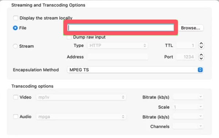Increase the TTL stepper value
219x138 pixels.
point(201,43)
